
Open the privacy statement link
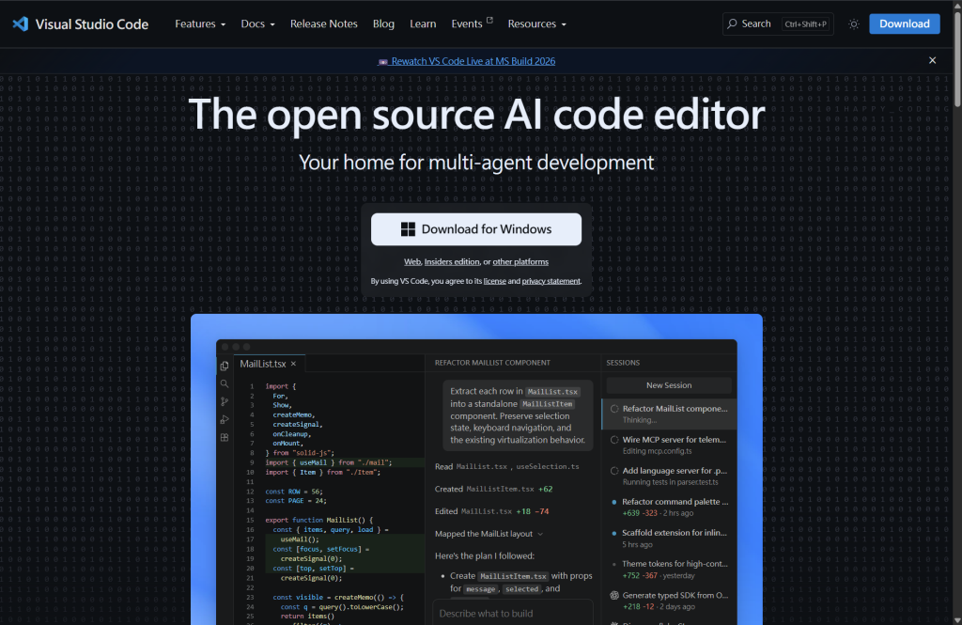click(551, 281)
